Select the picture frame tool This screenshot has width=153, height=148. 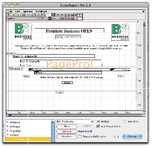[24, 15]
